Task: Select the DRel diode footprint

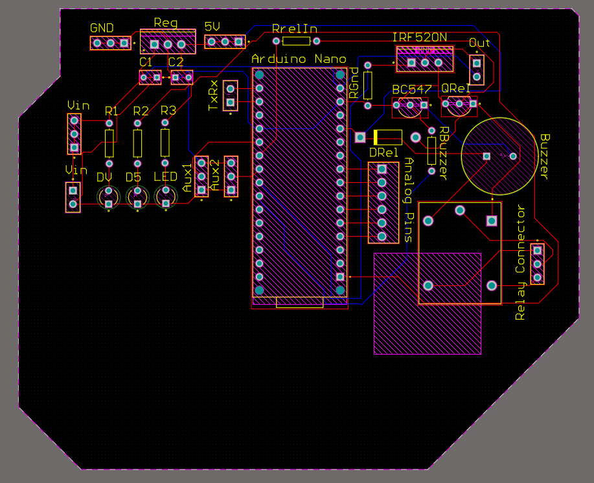Action: coord(387,137)
